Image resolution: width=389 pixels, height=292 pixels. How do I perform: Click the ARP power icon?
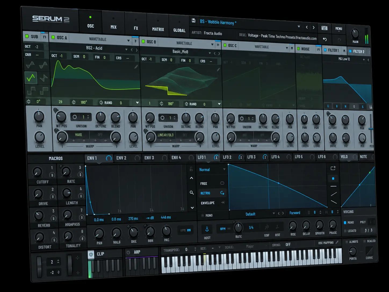coord(128,252)
